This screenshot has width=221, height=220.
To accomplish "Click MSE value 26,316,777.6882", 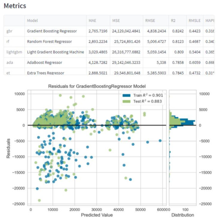I will click(126, 52).
